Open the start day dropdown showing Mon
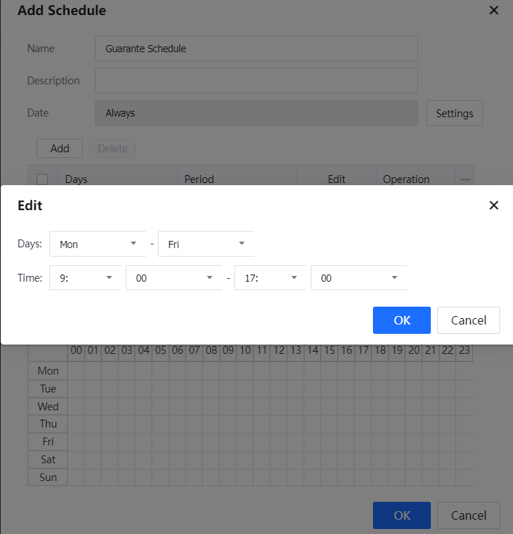The image size is (513, 534). pos(97,244)
